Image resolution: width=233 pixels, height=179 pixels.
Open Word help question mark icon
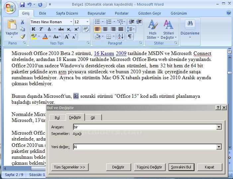(x=229, y=13)
